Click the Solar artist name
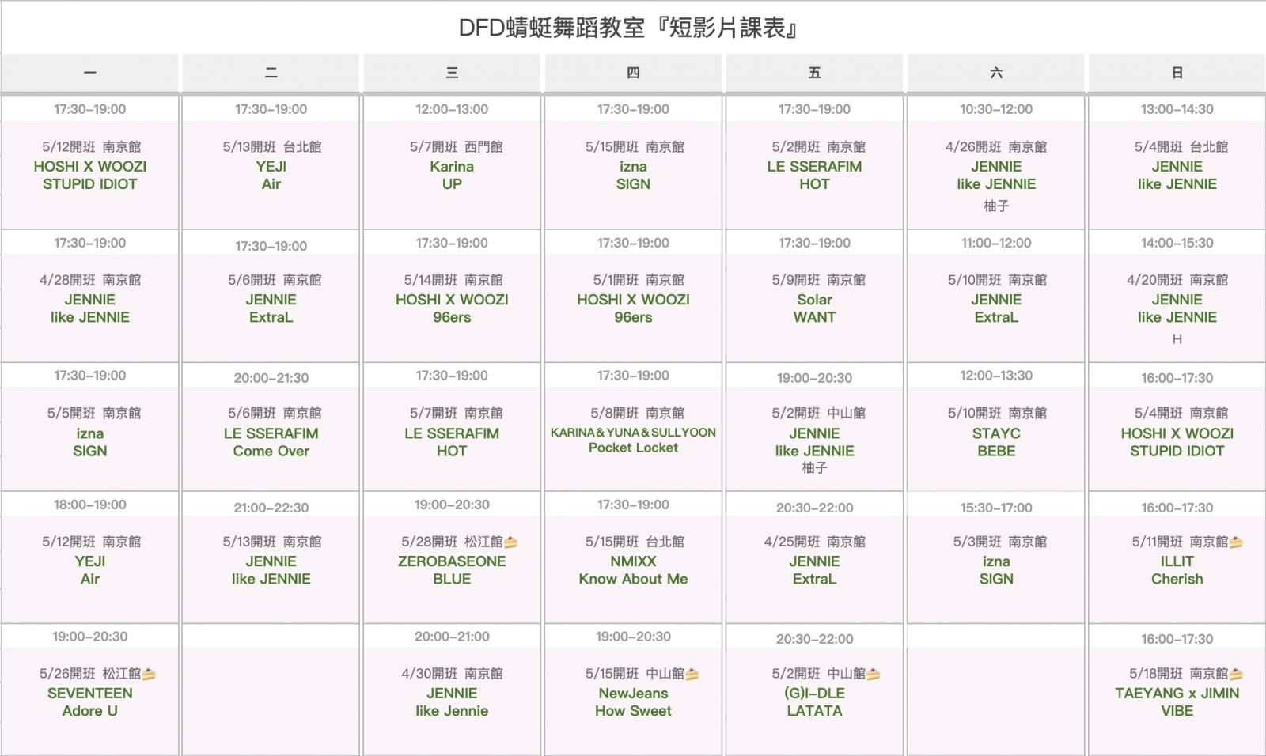 [x=814, y=300]
